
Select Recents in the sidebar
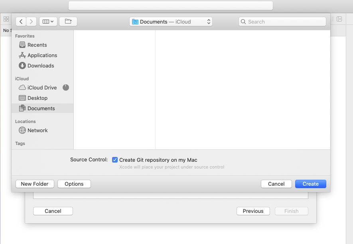point(42,45)
